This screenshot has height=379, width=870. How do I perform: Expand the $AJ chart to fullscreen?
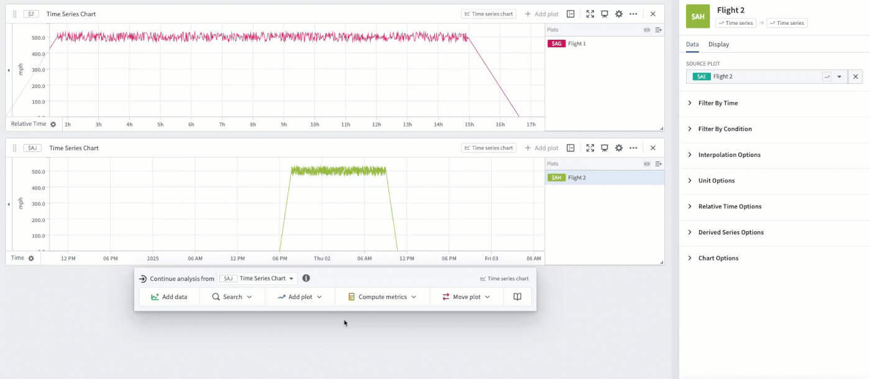coord(590,148)
